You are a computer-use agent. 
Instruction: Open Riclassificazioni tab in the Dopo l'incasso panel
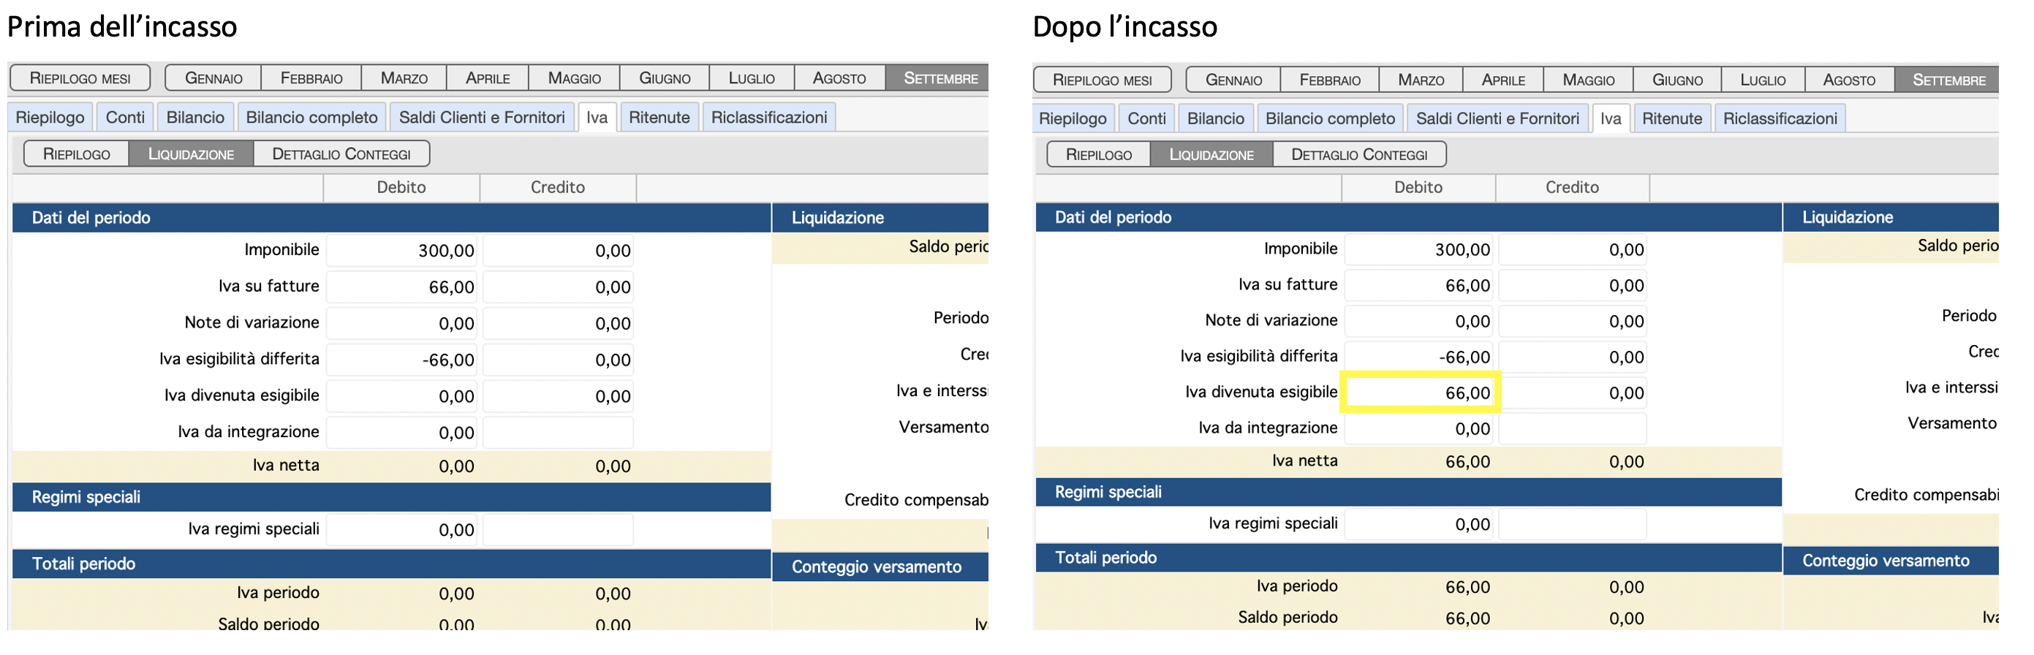[x=1780, y=118]
